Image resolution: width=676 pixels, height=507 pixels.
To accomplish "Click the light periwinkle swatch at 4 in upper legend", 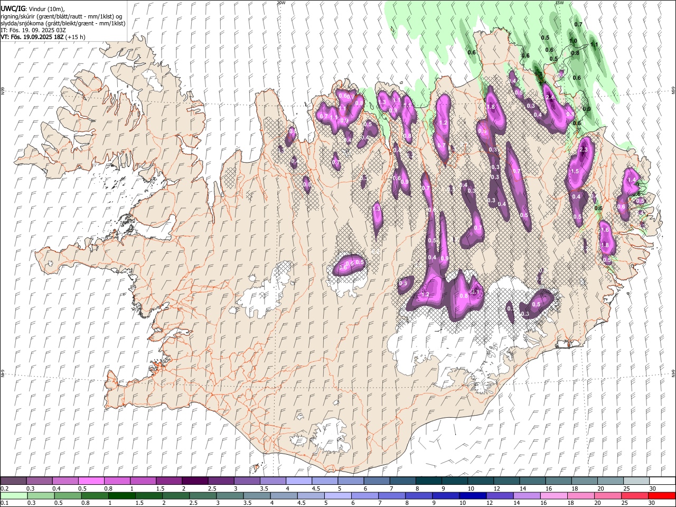I will click(298, 481).
